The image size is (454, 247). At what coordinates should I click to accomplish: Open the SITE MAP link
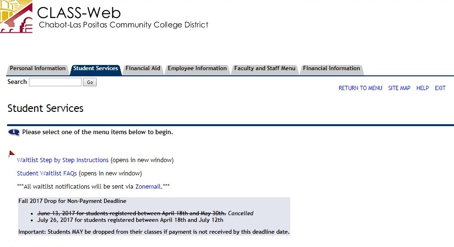pos(399,88)
